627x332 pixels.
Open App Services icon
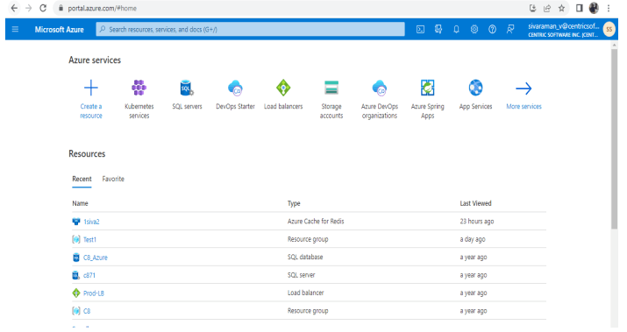(x=475, y=88)
